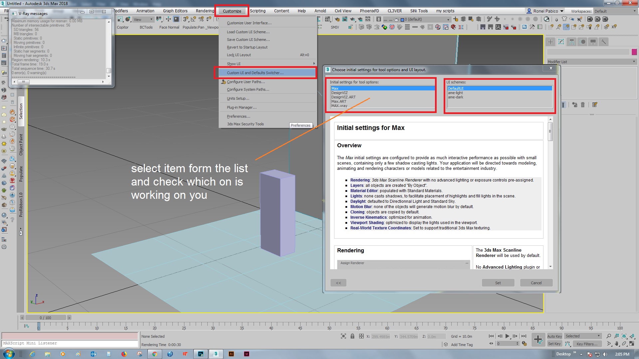Click the large Set Keys plus icon
The image size is (639, 359).
538,340
